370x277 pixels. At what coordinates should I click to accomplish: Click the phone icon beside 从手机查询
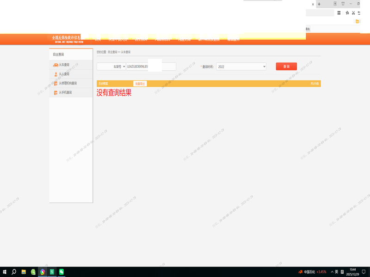coord(55,93)
